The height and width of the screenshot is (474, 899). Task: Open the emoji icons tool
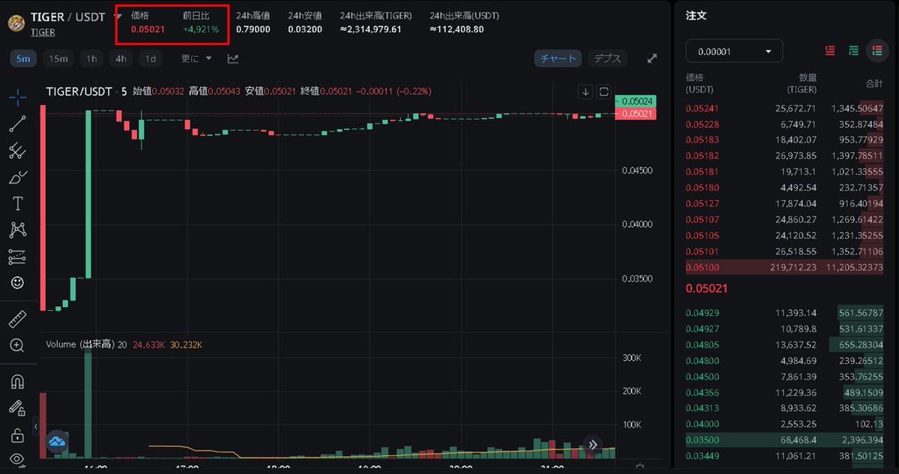(x=18, y=283)
